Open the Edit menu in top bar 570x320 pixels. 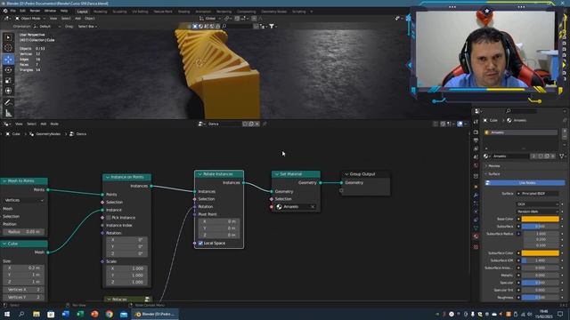coord(23,12)
